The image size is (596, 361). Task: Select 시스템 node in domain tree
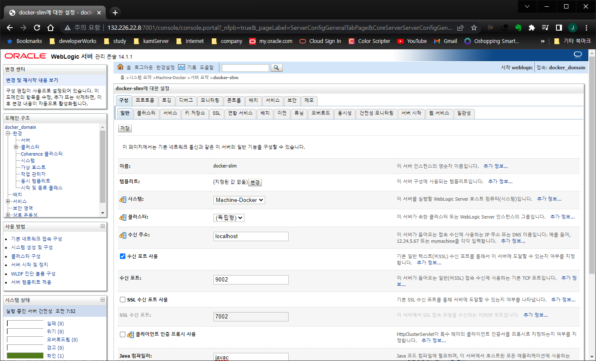28,161
